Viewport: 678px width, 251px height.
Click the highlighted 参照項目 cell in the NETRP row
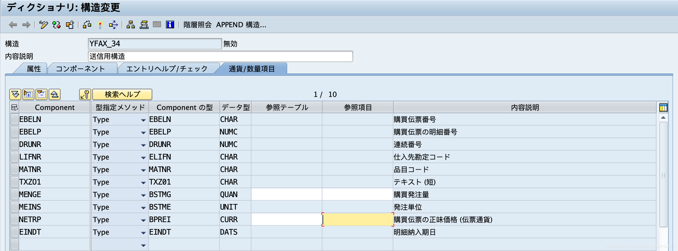tap(358, 219)
